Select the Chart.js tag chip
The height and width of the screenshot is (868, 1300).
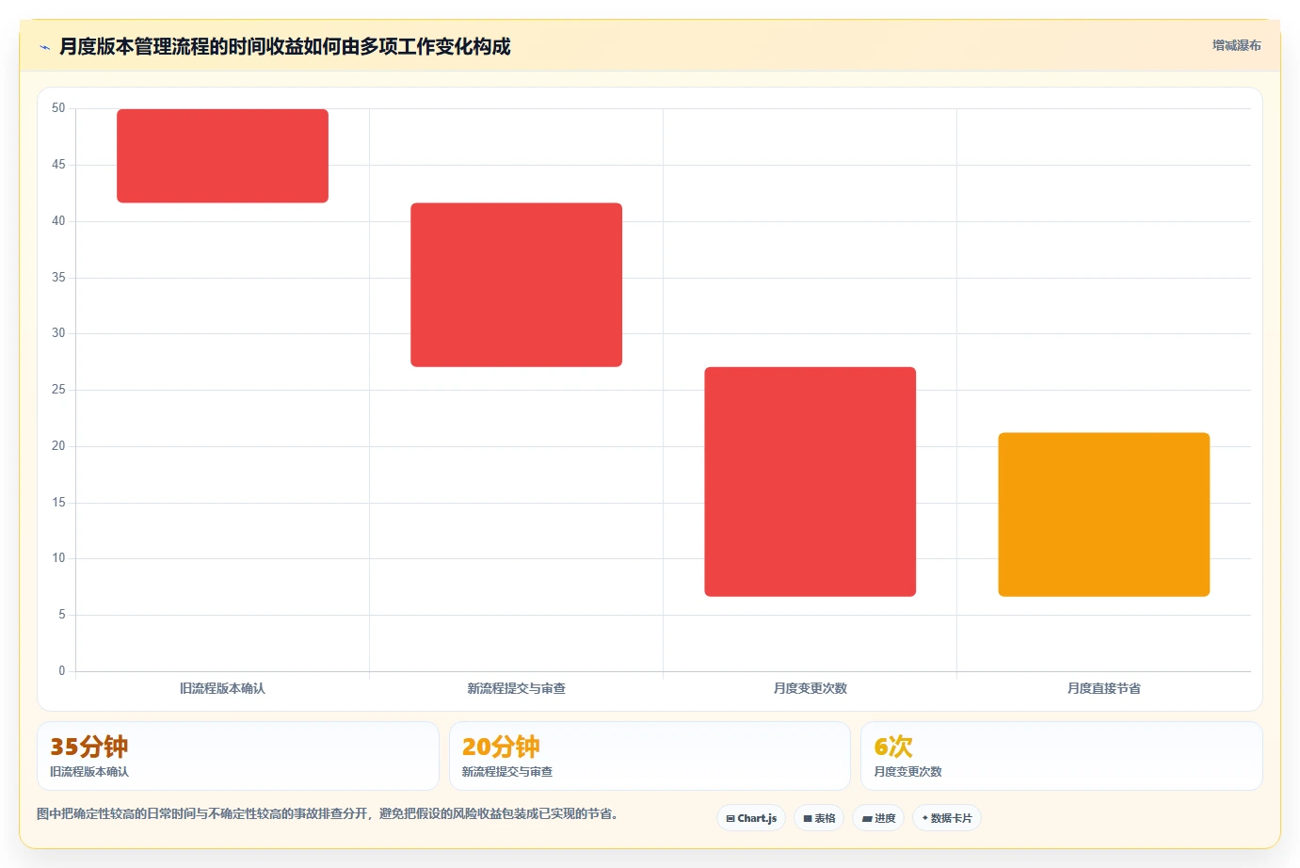click(751, 818)
